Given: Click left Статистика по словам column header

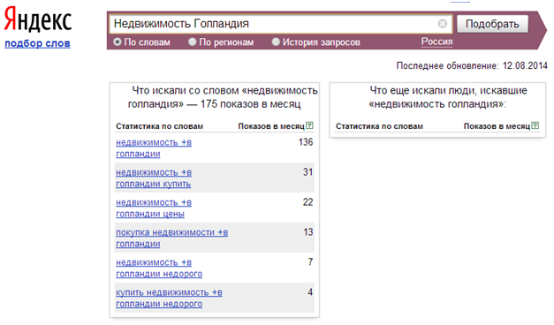Looking at the screenshot, I should pos(159,126).
